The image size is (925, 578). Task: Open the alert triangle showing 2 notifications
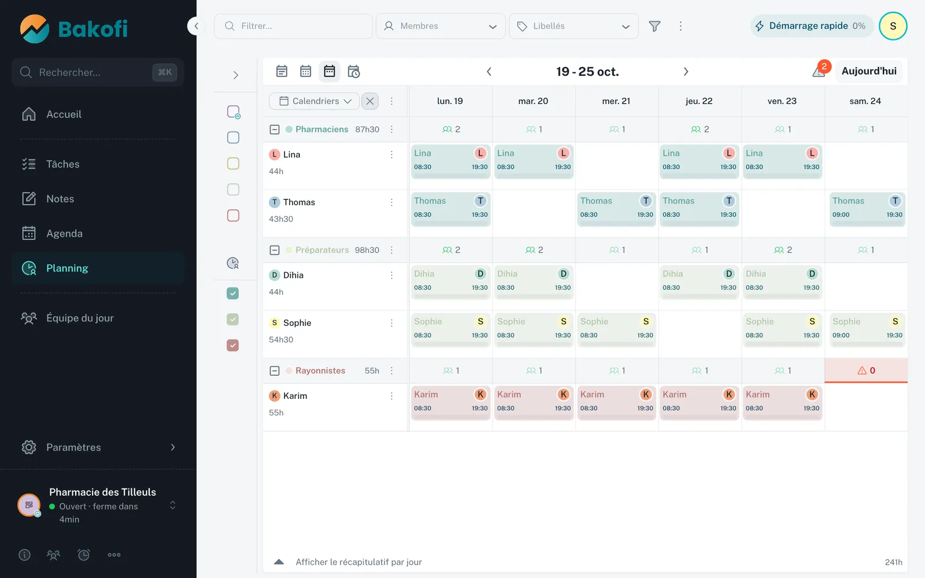tap(820, 71)
